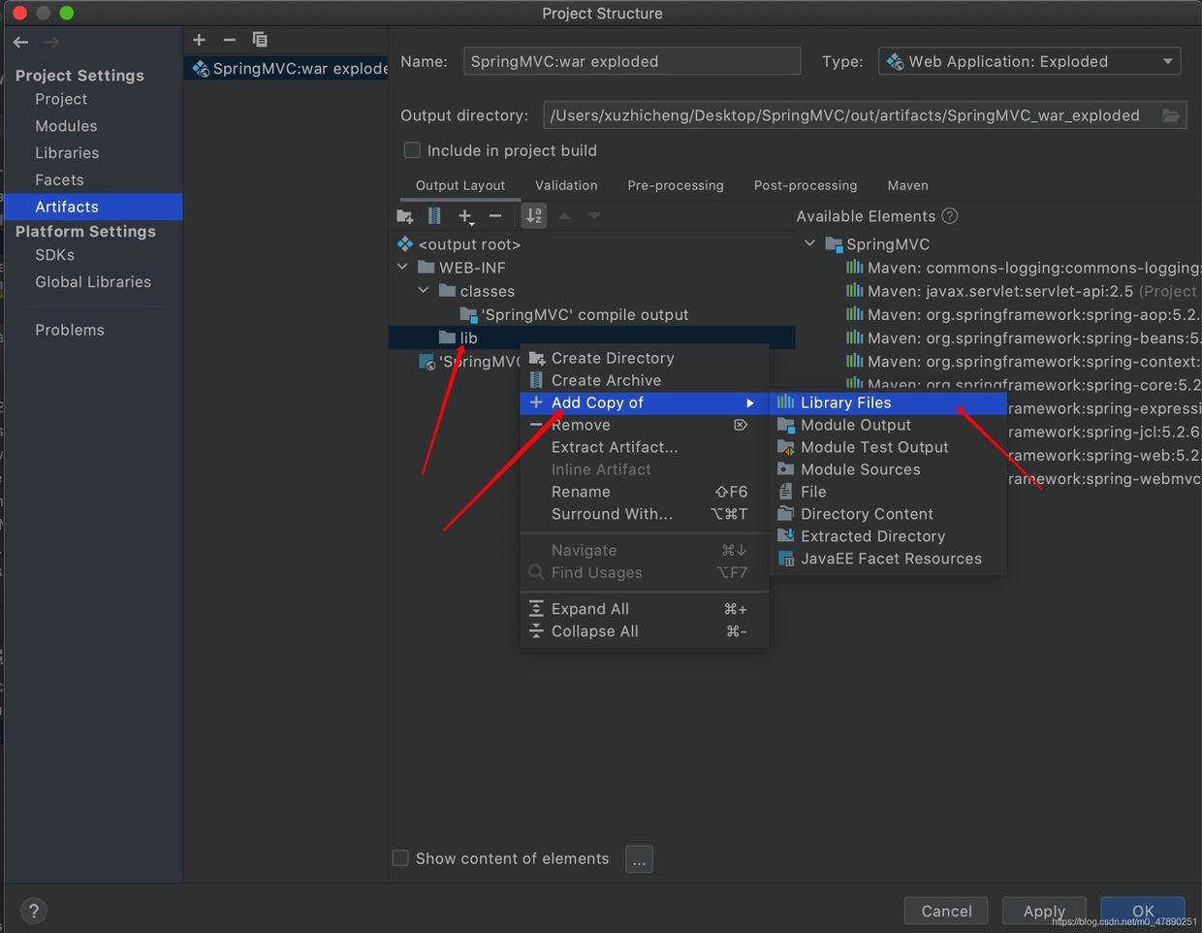This screenshot has height=933, width=1202.
Task: Select File submenu item
Action: 888,492
